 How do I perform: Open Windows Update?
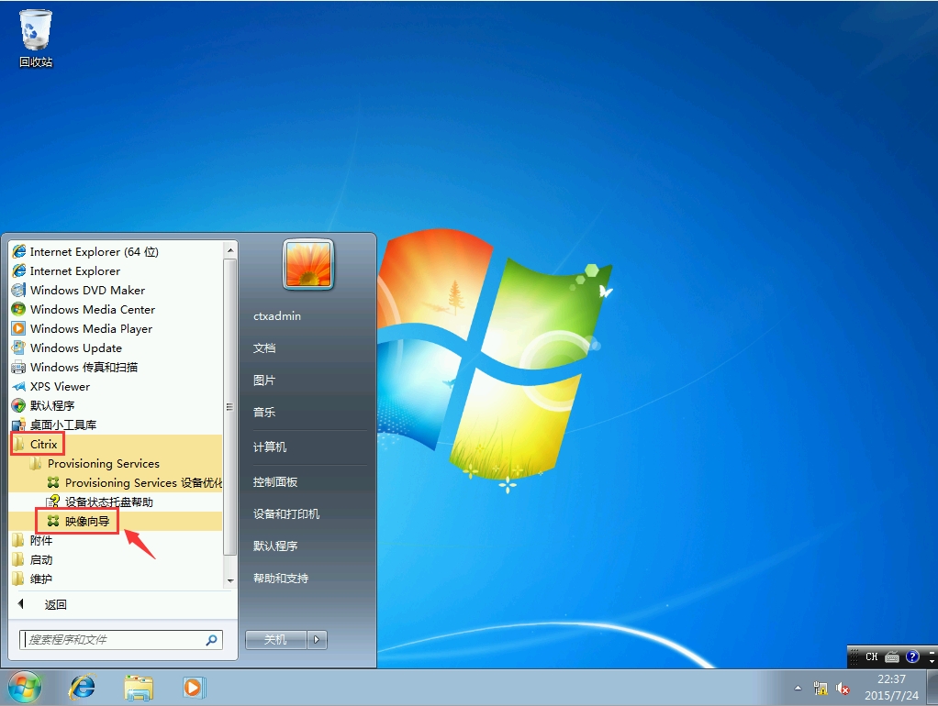coord(116,347)
